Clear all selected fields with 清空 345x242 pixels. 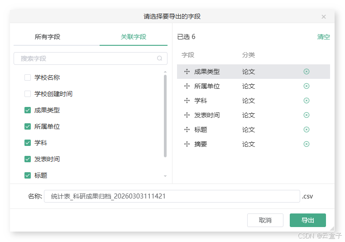[x=323, y=37]
